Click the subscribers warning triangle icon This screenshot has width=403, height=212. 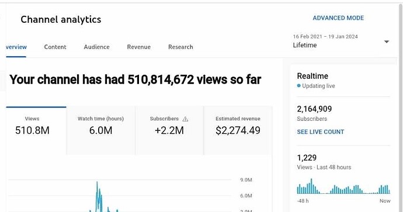tap(185, 119)
